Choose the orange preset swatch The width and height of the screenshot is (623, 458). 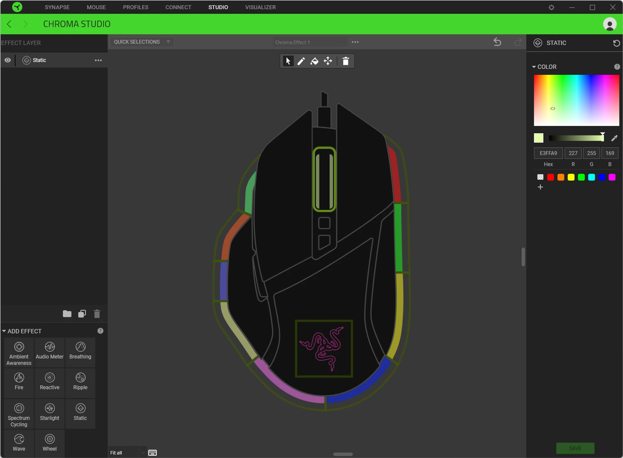click(x=561, y=177)
